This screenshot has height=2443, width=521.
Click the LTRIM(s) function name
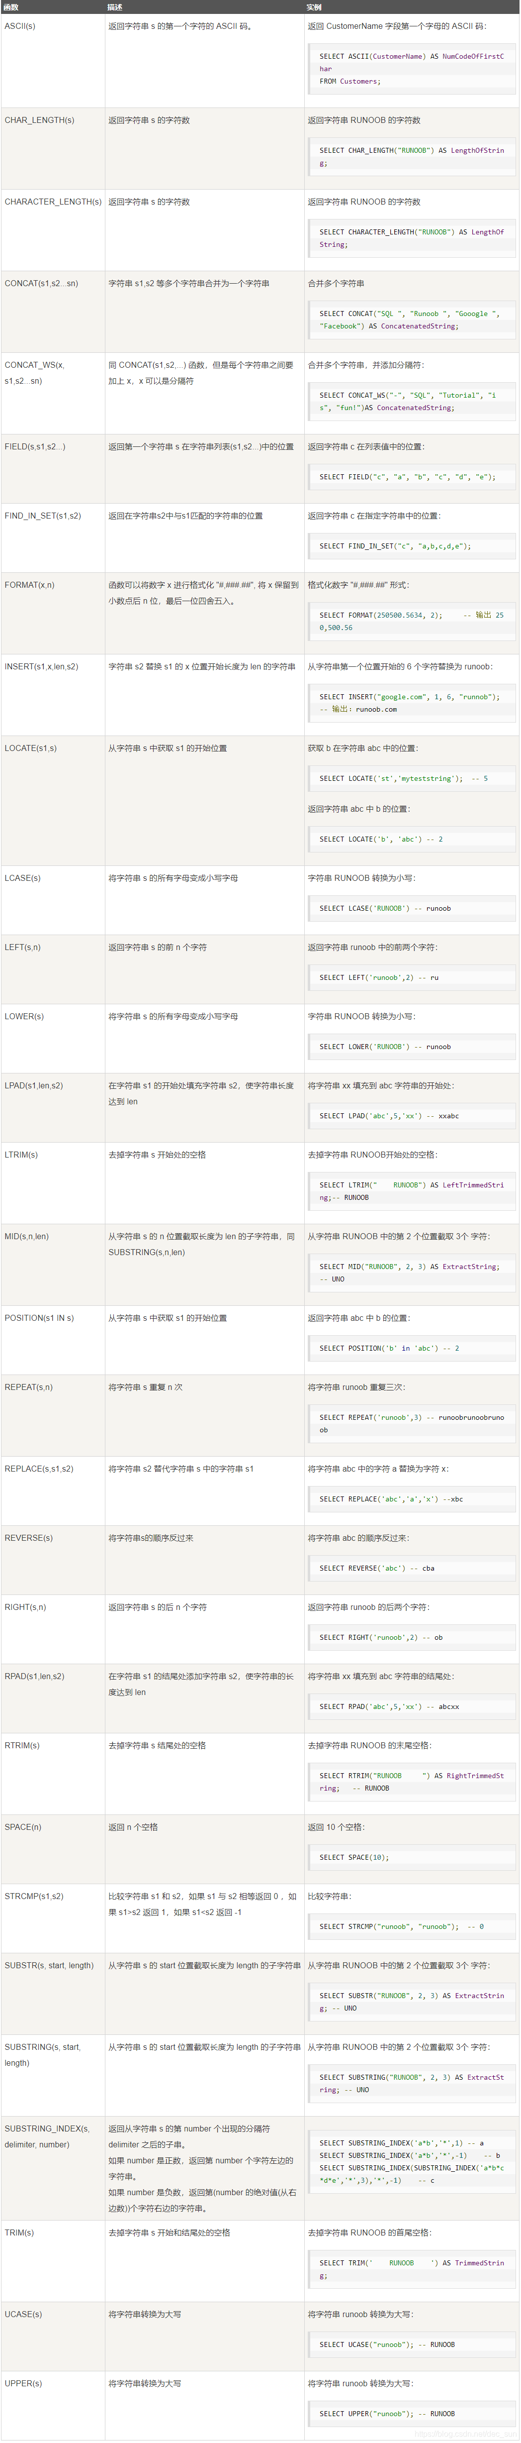click(21, 1155)
